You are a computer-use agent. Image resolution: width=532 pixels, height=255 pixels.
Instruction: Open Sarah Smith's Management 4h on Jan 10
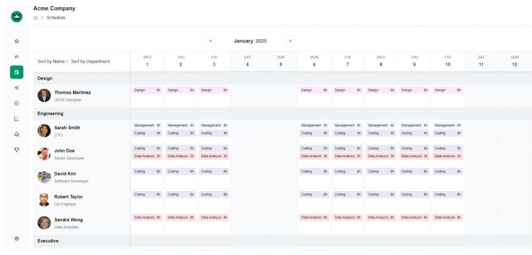pyautogui.click(x=448, y=125)
